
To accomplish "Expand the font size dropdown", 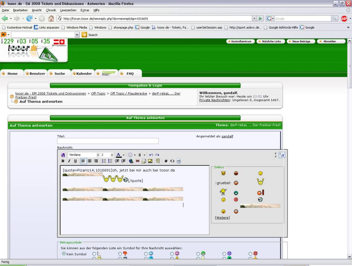I will coord(112,155).
